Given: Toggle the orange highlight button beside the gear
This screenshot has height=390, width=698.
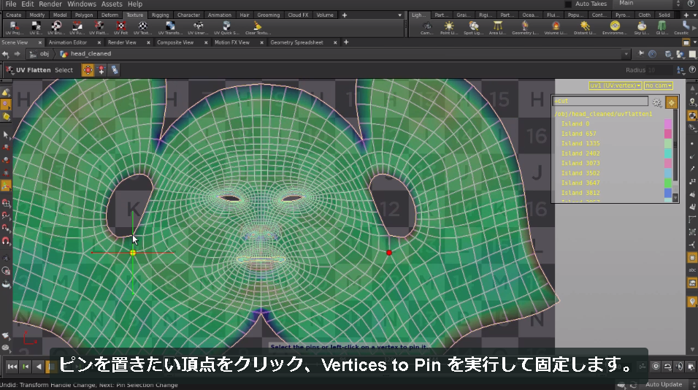Looking at the screenshot, I should (x=671, y=102).
